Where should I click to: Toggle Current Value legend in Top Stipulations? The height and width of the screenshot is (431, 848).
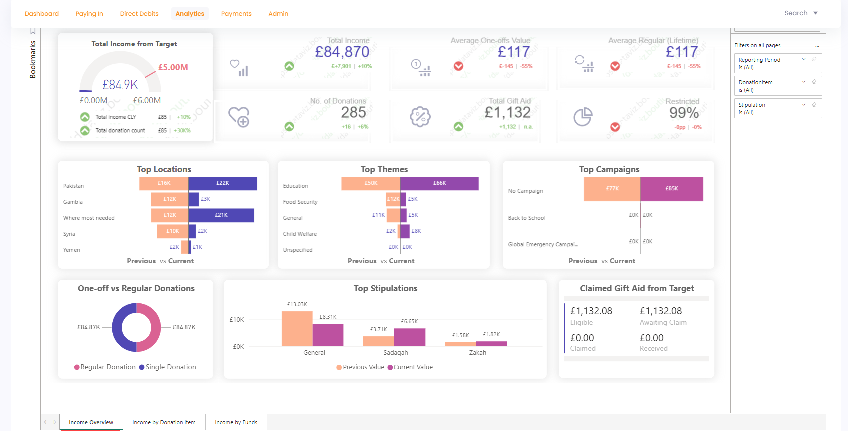[x=410, y=367]
